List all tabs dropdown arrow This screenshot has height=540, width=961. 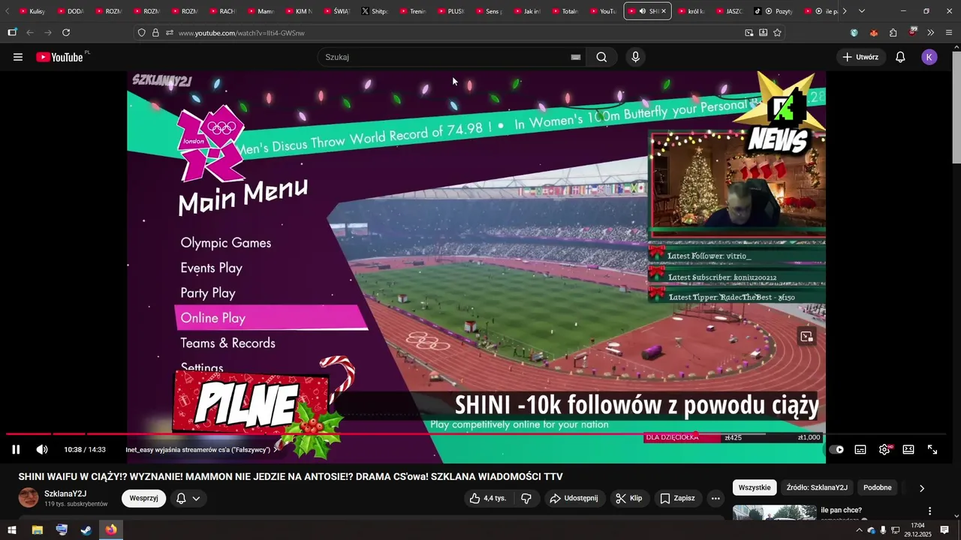tap(861, 11)
